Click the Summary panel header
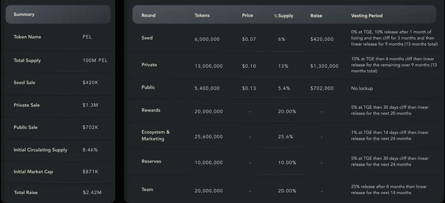This screenshot has width=445, height=203. (x=24, y=14)
